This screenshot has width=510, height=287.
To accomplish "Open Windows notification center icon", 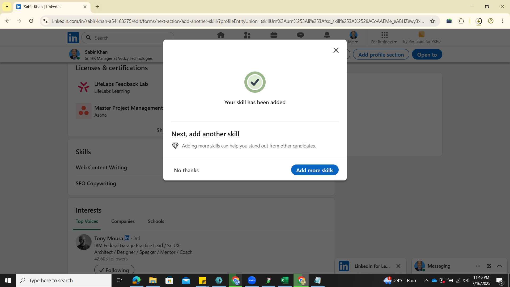I will (x=500, y=280).
